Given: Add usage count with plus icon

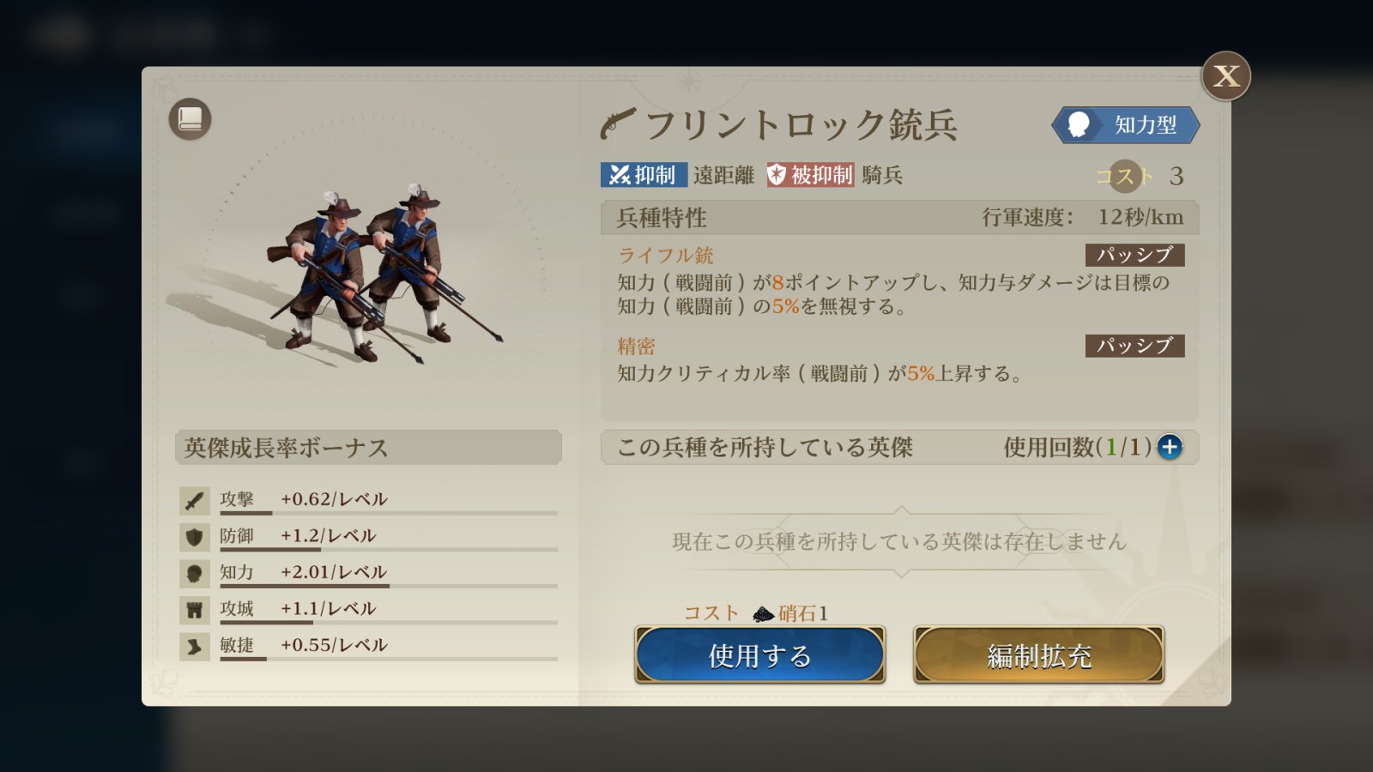Looking at the screenshot, I should pos(1169,447).
